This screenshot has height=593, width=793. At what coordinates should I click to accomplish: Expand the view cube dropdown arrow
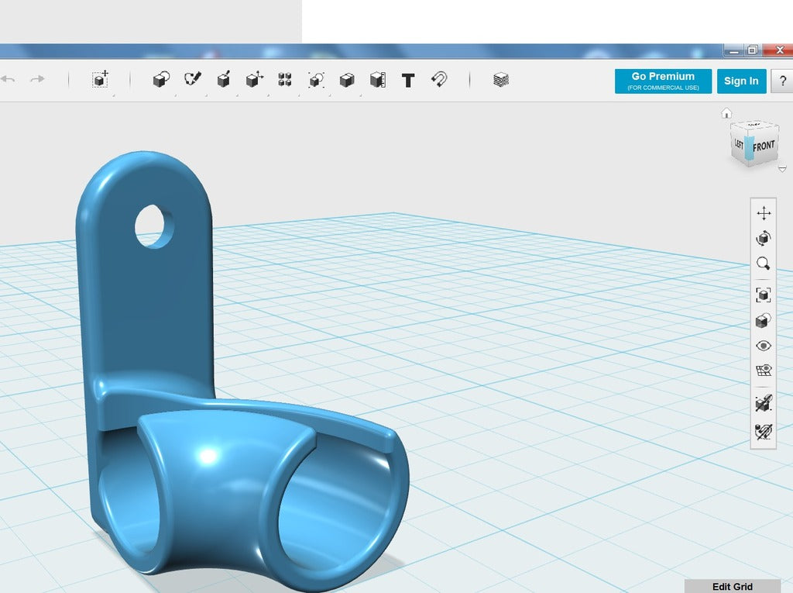tap(782, 168)
